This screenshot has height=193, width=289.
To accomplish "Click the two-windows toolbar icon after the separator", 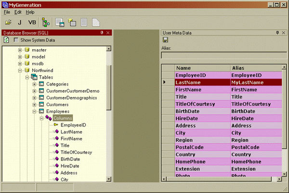I will point(60,23).
